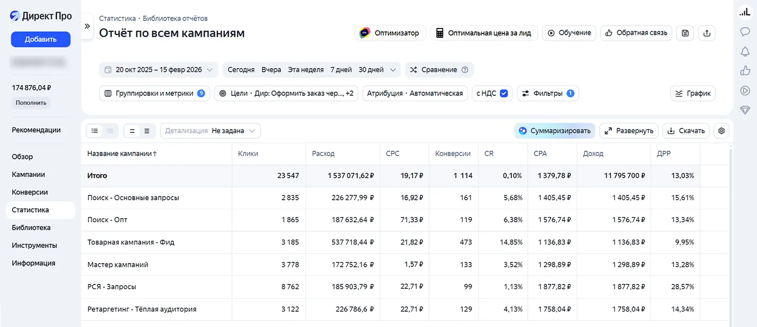
Task: Open Кампании in the sidebar
Action: pyautogui.click(x=28, y=174)
